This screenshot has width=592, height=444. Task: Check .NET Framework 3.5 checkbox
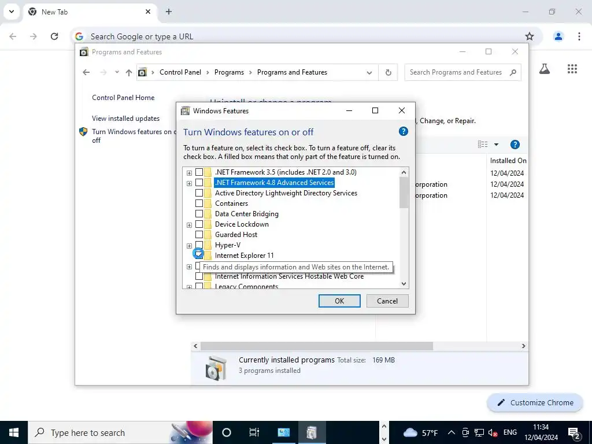199,172
